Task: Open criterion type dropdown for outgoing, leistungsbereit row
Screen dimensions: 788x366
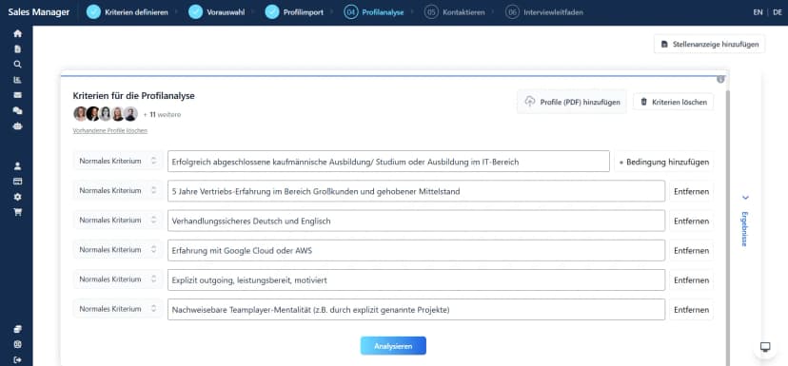Action: click(x=118, y=279)
